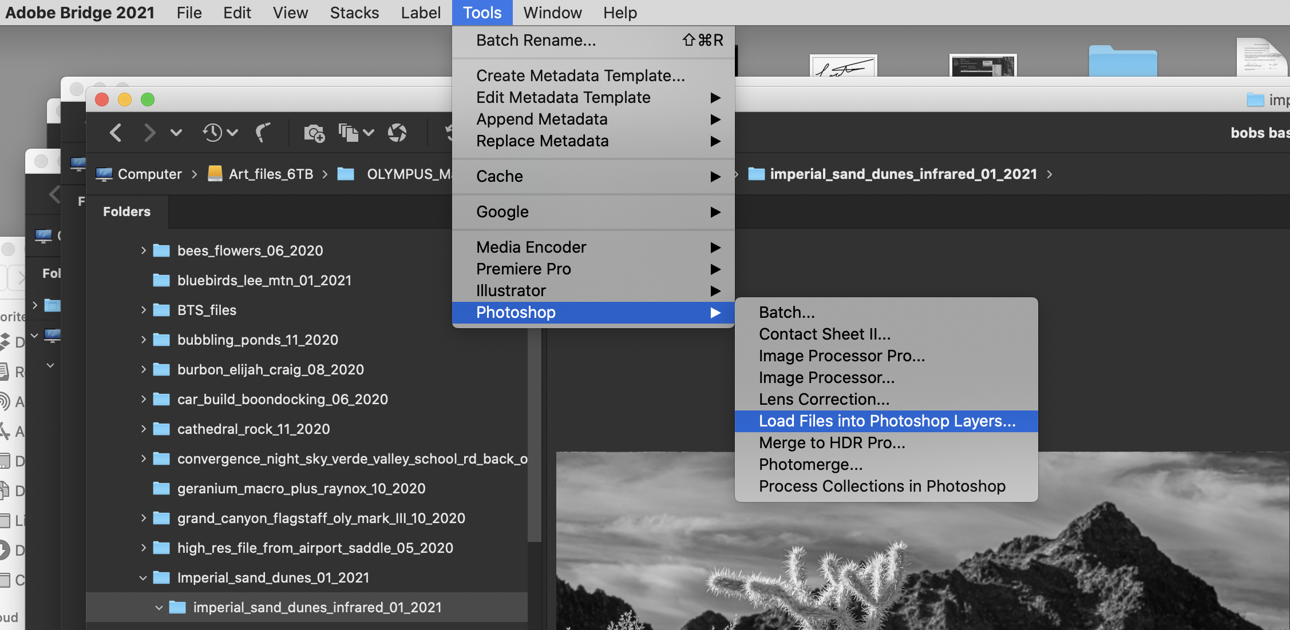Click the Computer icon in path bar
Image resolution: width=1290 pixels, height=630 pixels.
click(x=104, y=174)
